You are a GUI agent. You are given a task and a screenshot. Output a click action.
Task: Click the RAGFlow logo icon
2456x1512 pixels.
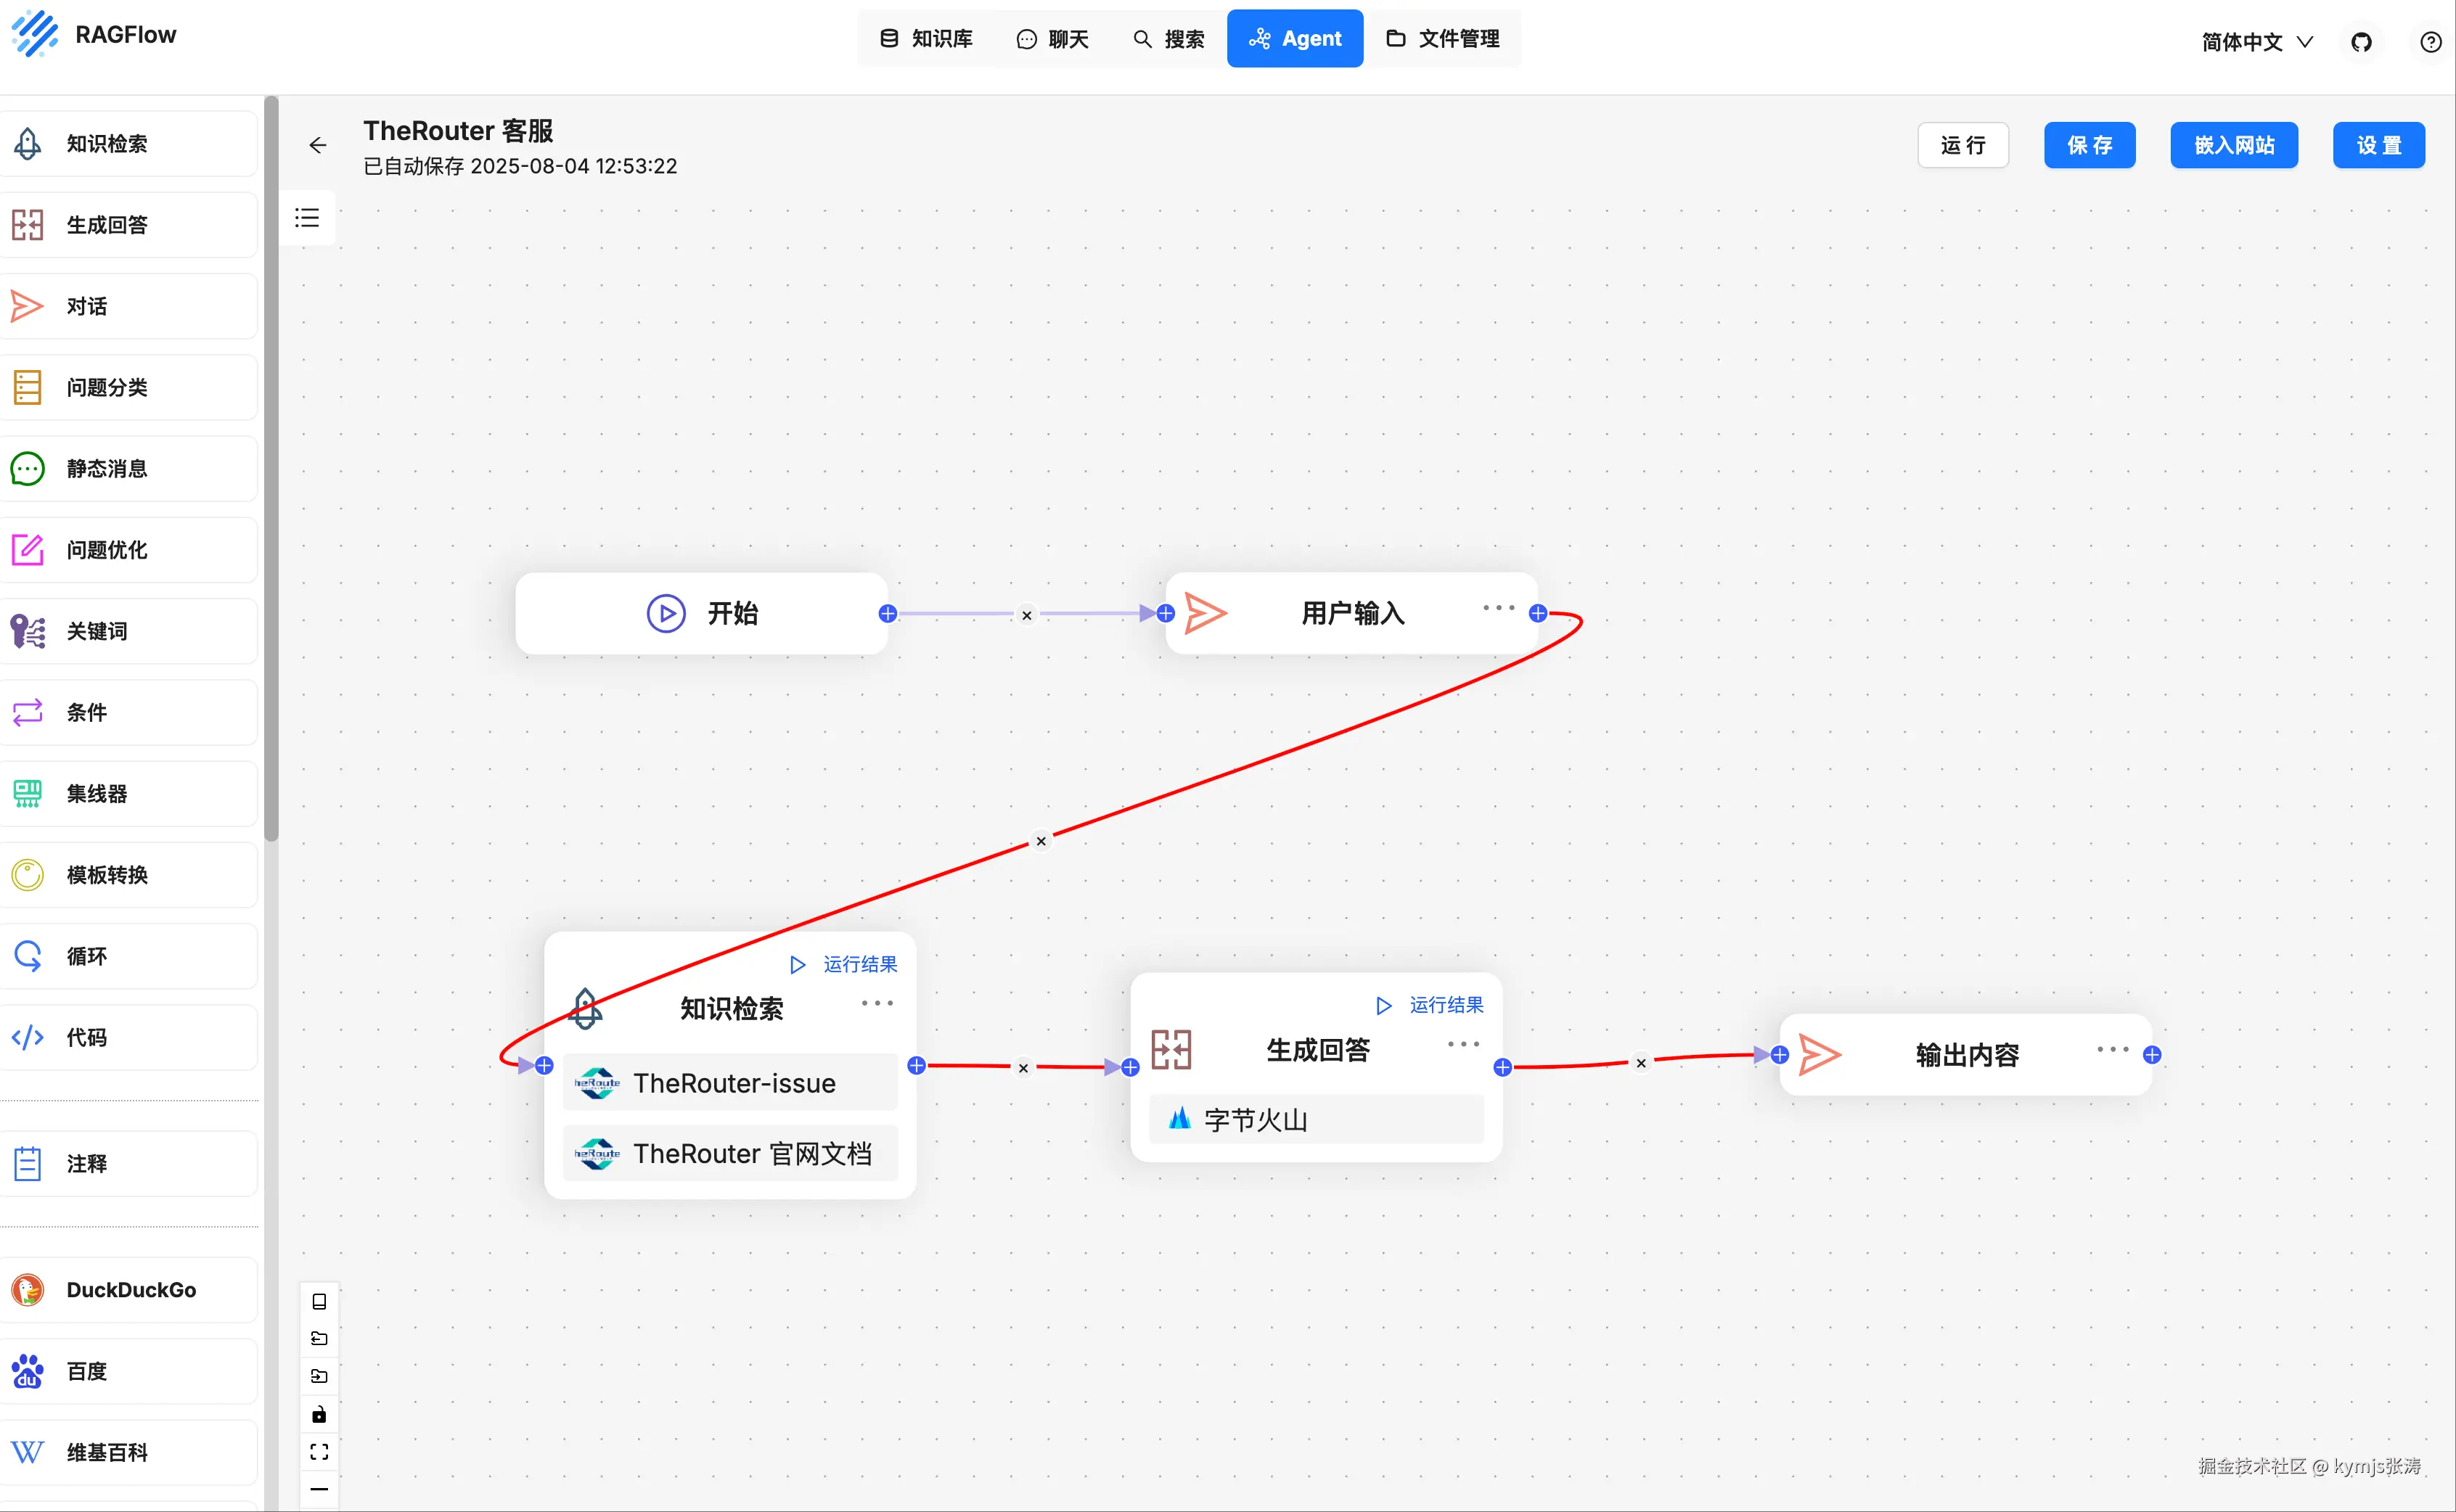(x=35, y=34)
